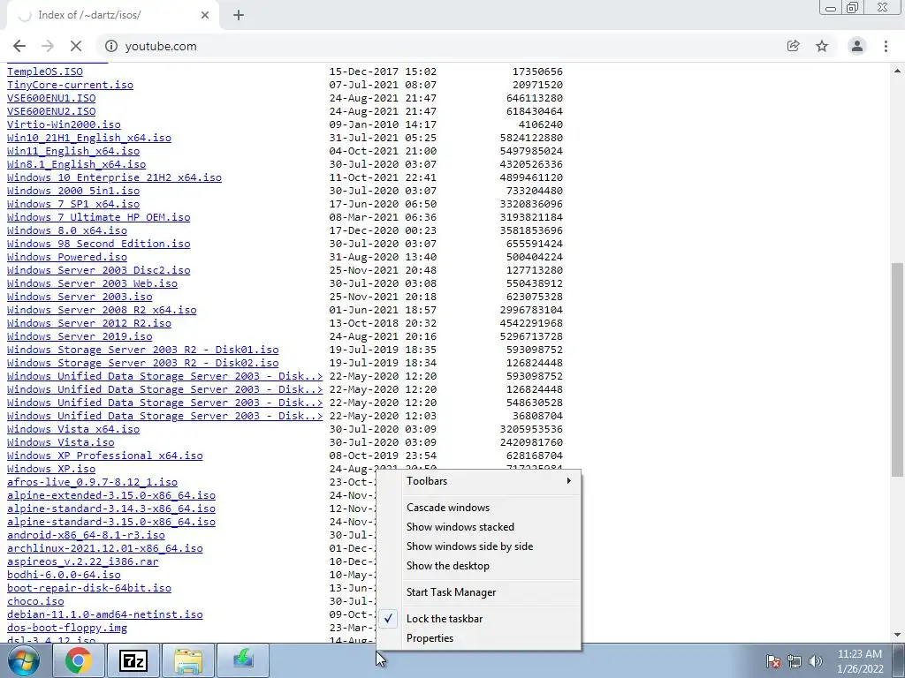905x678 pixels.
Task: Click the vertical scrollbar thumb
Action: tap(898, 369)
